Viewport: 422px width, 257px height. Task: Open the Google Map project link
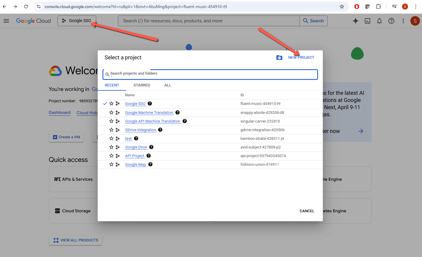click(x=136, y=165)
